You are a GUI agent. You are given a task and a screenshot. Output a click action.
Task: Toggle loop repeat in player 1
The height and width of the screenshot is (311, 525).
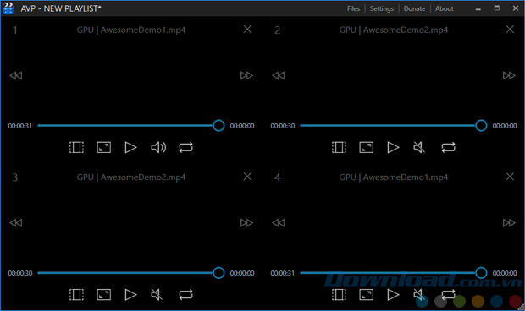pyautogui.click(x=185, y=147)
